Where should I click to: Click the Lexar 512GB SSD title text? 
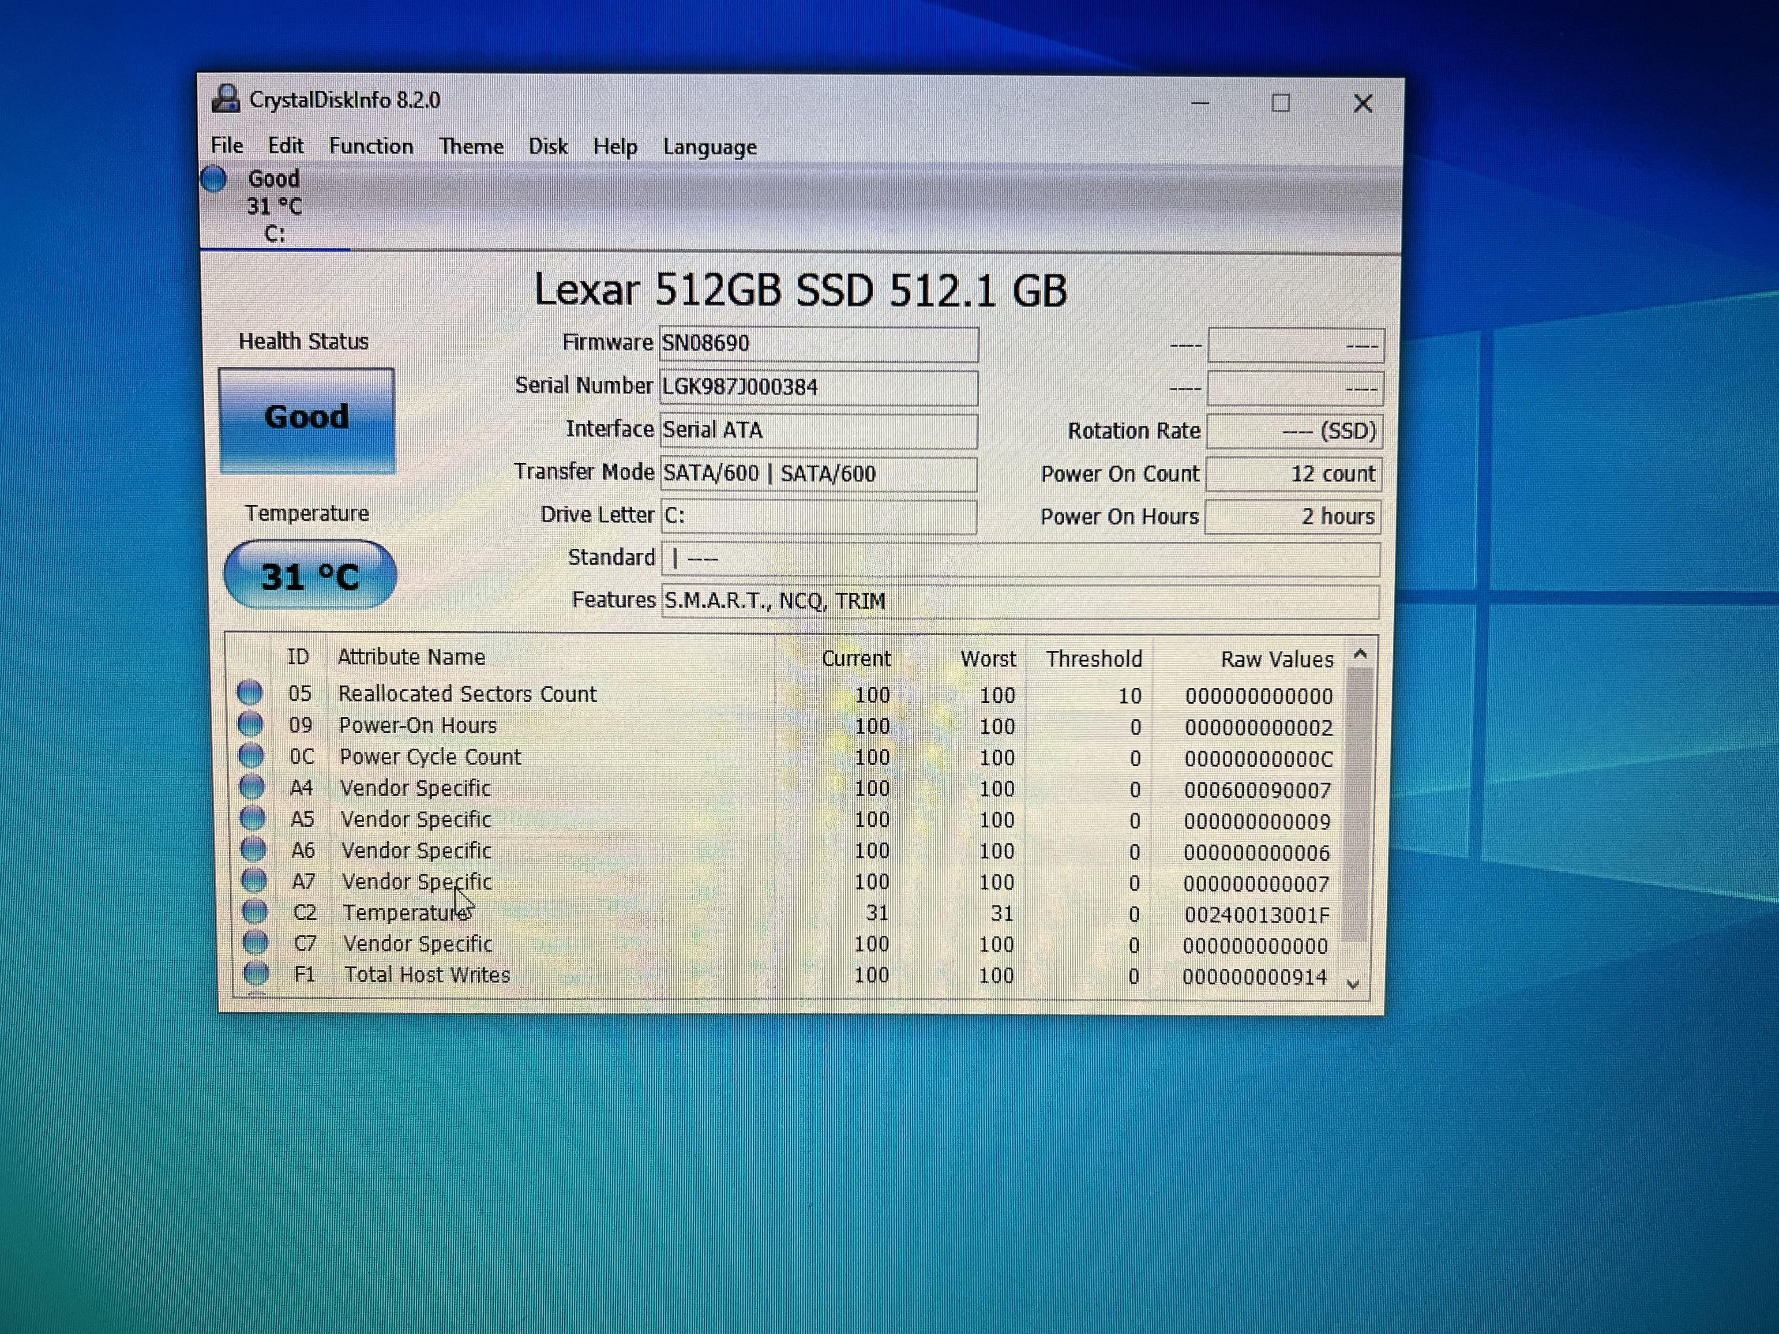(x=801, y=289)
